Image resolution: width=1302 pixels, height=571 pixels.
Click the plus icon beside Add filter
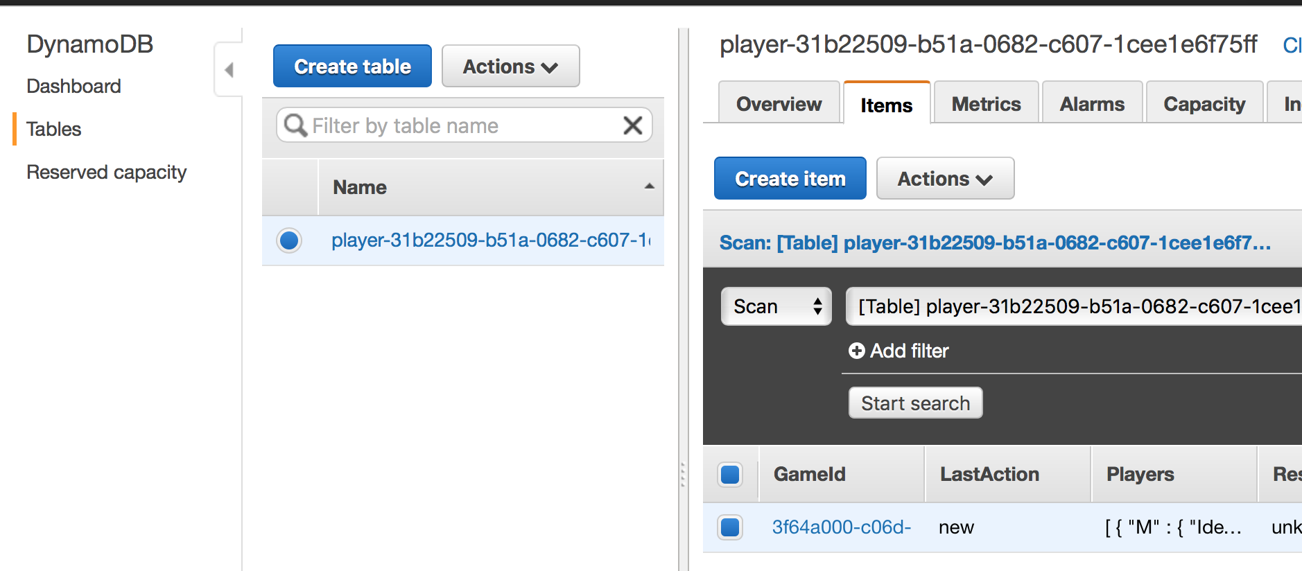pyautogui.click(x=857, y=351)
